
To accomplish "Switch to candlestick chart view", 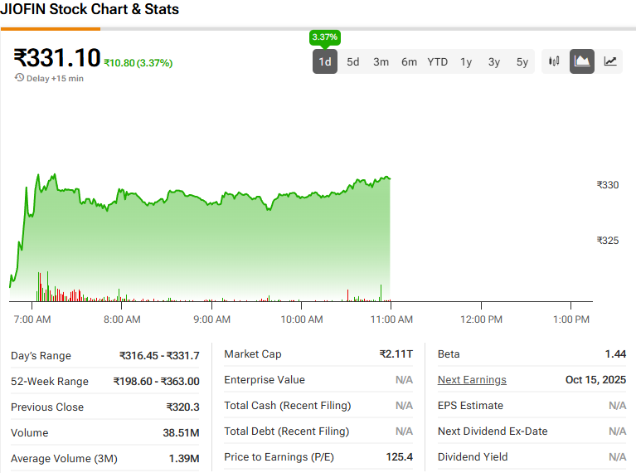I will pyautogui.click(x=554, y=61).
